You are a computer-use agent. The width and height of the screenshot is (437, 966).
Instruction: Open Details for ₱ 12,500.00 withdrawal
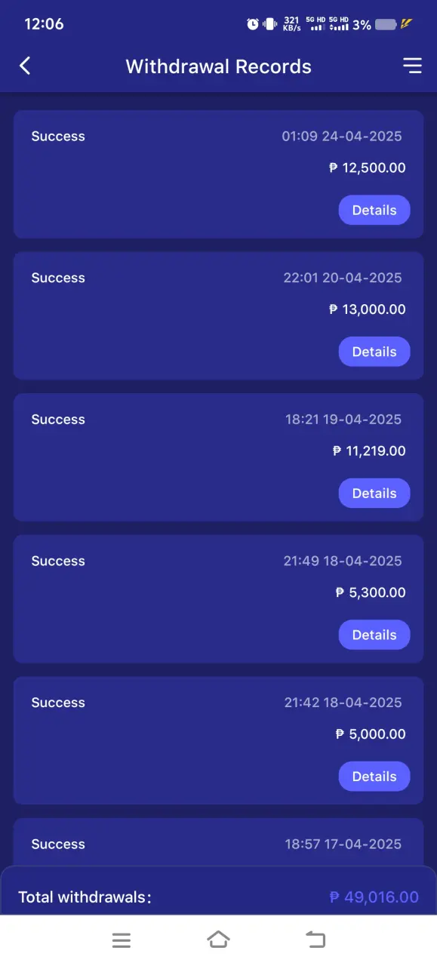pos(374,210)
